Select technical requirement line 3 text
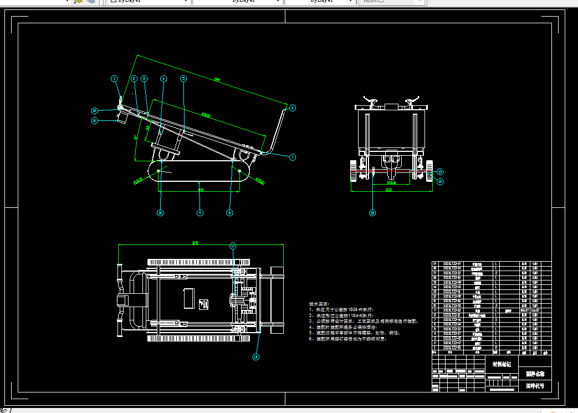The height and width of the screenshot is (413, 578). coord(364,322)
